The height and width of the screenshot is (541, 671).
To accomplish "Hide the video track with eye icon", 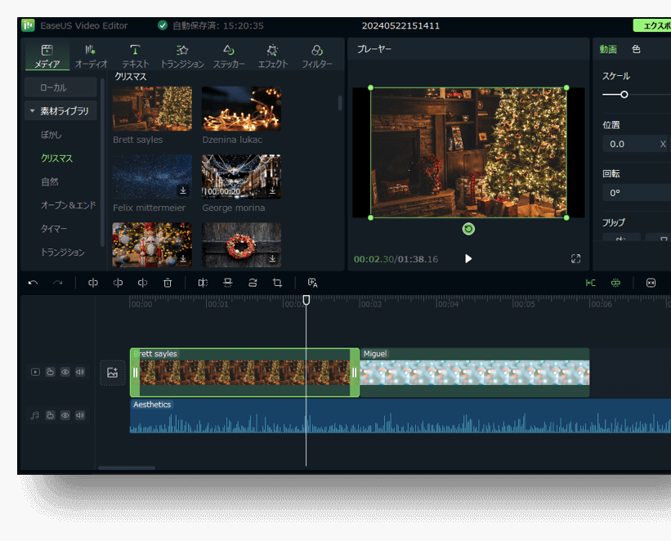I will (x=65, y=372).
